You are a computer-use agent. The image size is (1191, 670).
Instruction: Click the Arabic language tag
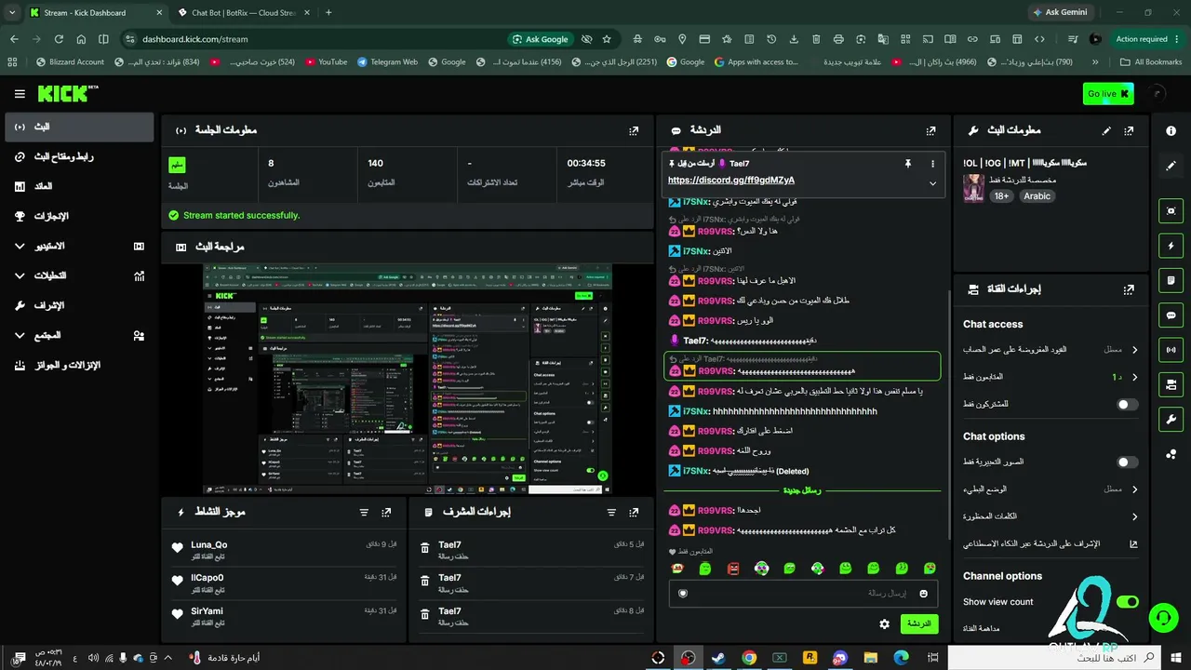pyautogui.click(x=1037, y=196)
